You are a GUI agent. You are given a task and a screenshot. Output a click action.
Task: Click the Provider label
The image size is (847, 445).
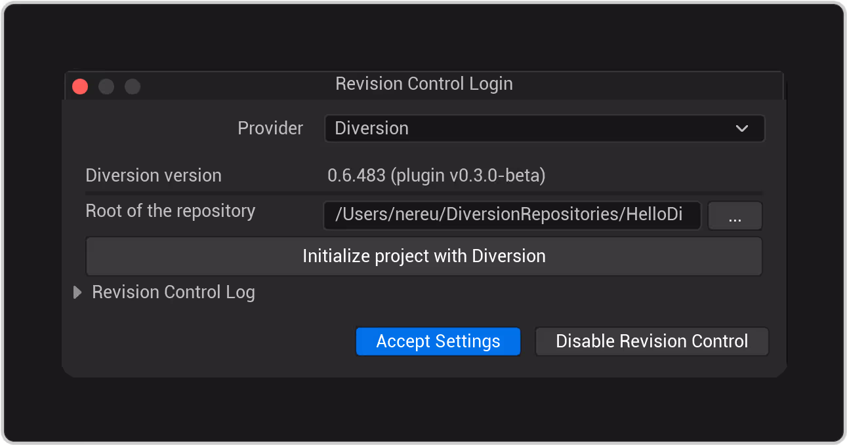click(270, 128)
